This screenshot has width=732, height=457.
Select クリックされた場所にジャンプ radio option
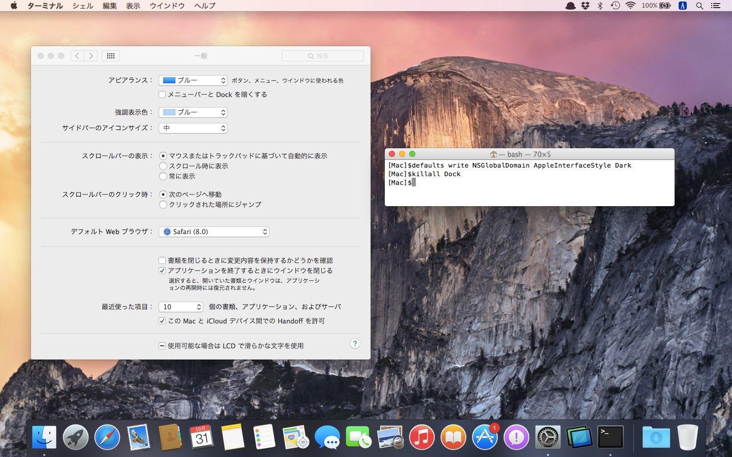[163, 205]
